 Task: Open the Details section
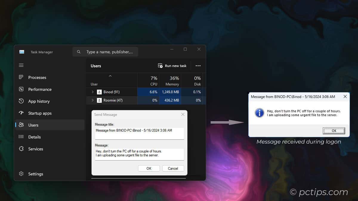(x=35, y=137)
